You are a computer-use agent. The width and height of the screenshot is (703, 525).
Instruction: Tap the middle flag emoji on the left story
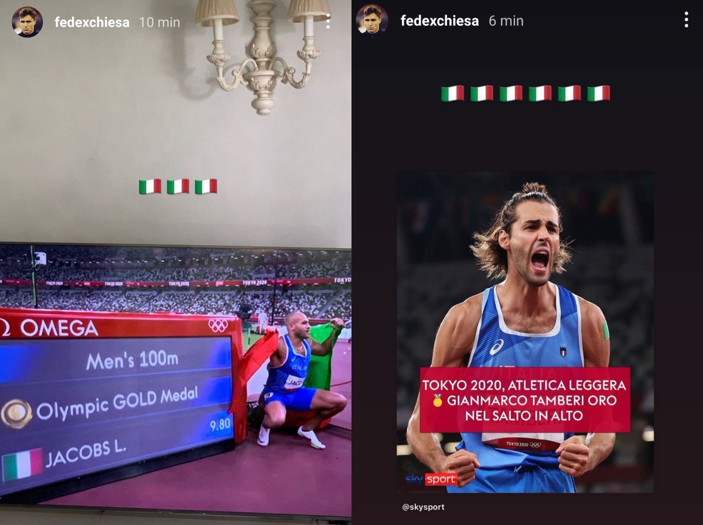pyautogui.click(x=178, y=186)
